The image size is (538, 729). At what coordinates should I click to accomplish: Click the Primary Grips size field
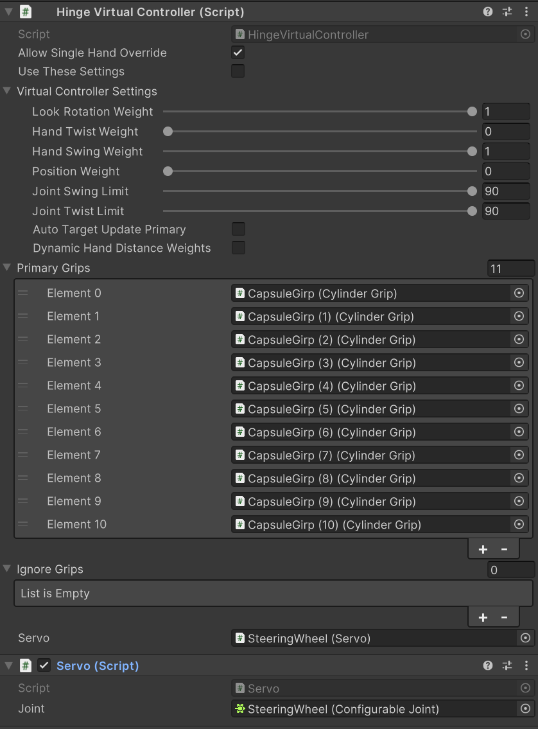point(510,268)
